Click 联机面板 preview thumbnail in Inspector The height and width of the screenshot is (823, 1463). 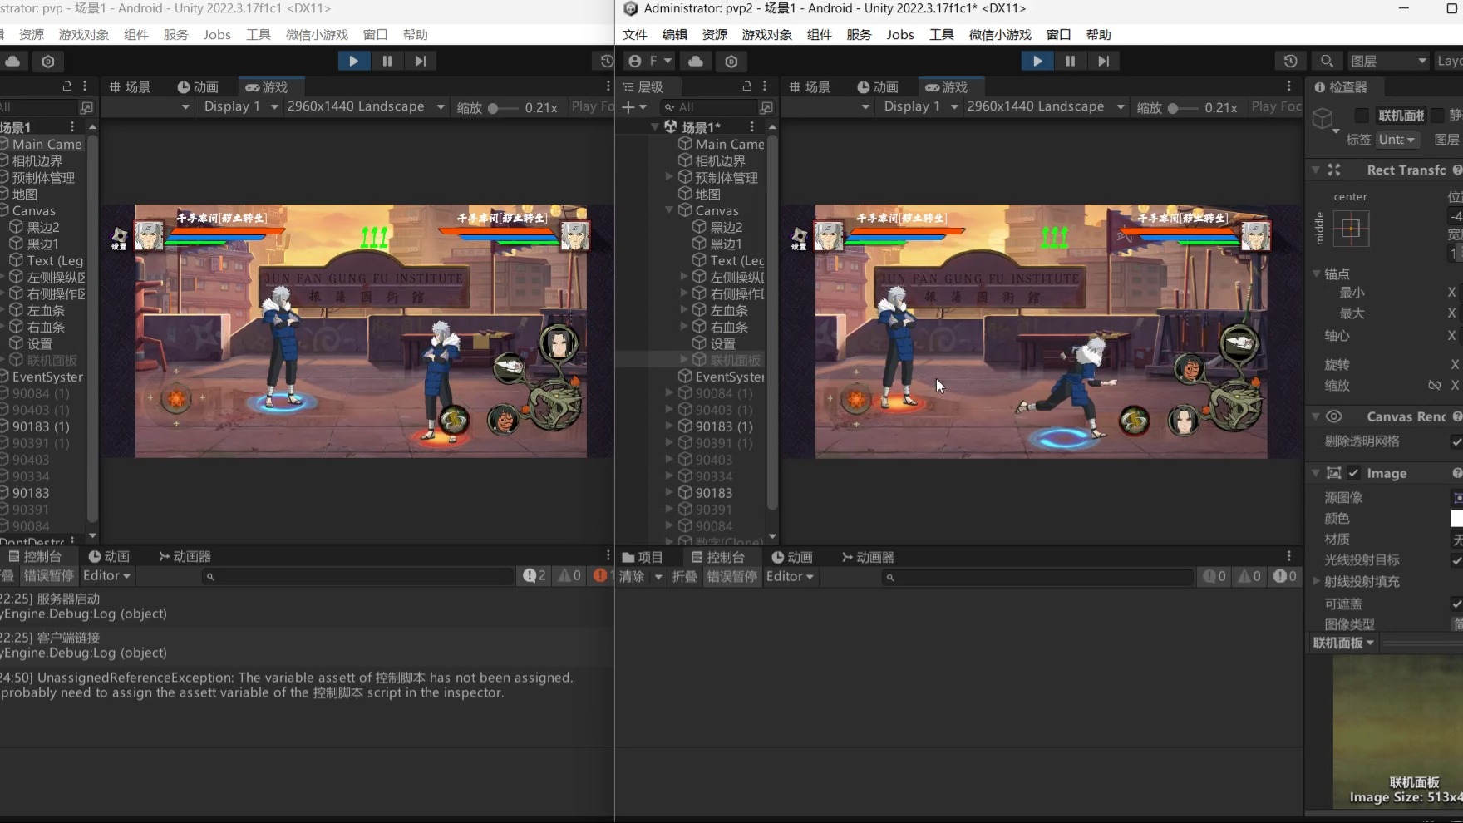click(1398, 732)
